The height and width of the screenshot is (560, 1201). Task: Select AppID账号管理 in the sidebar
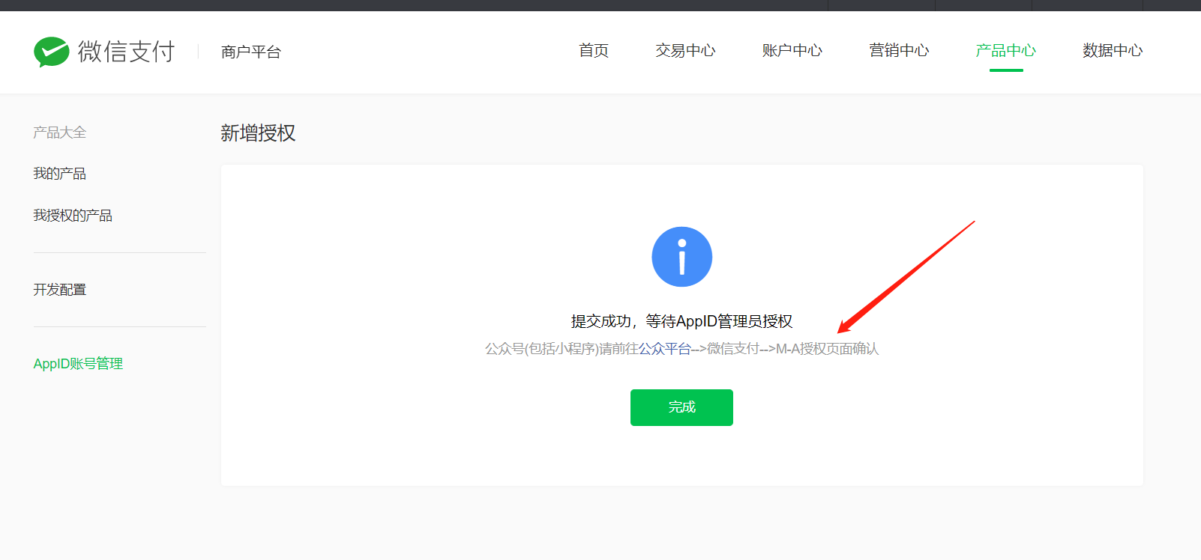78,364
